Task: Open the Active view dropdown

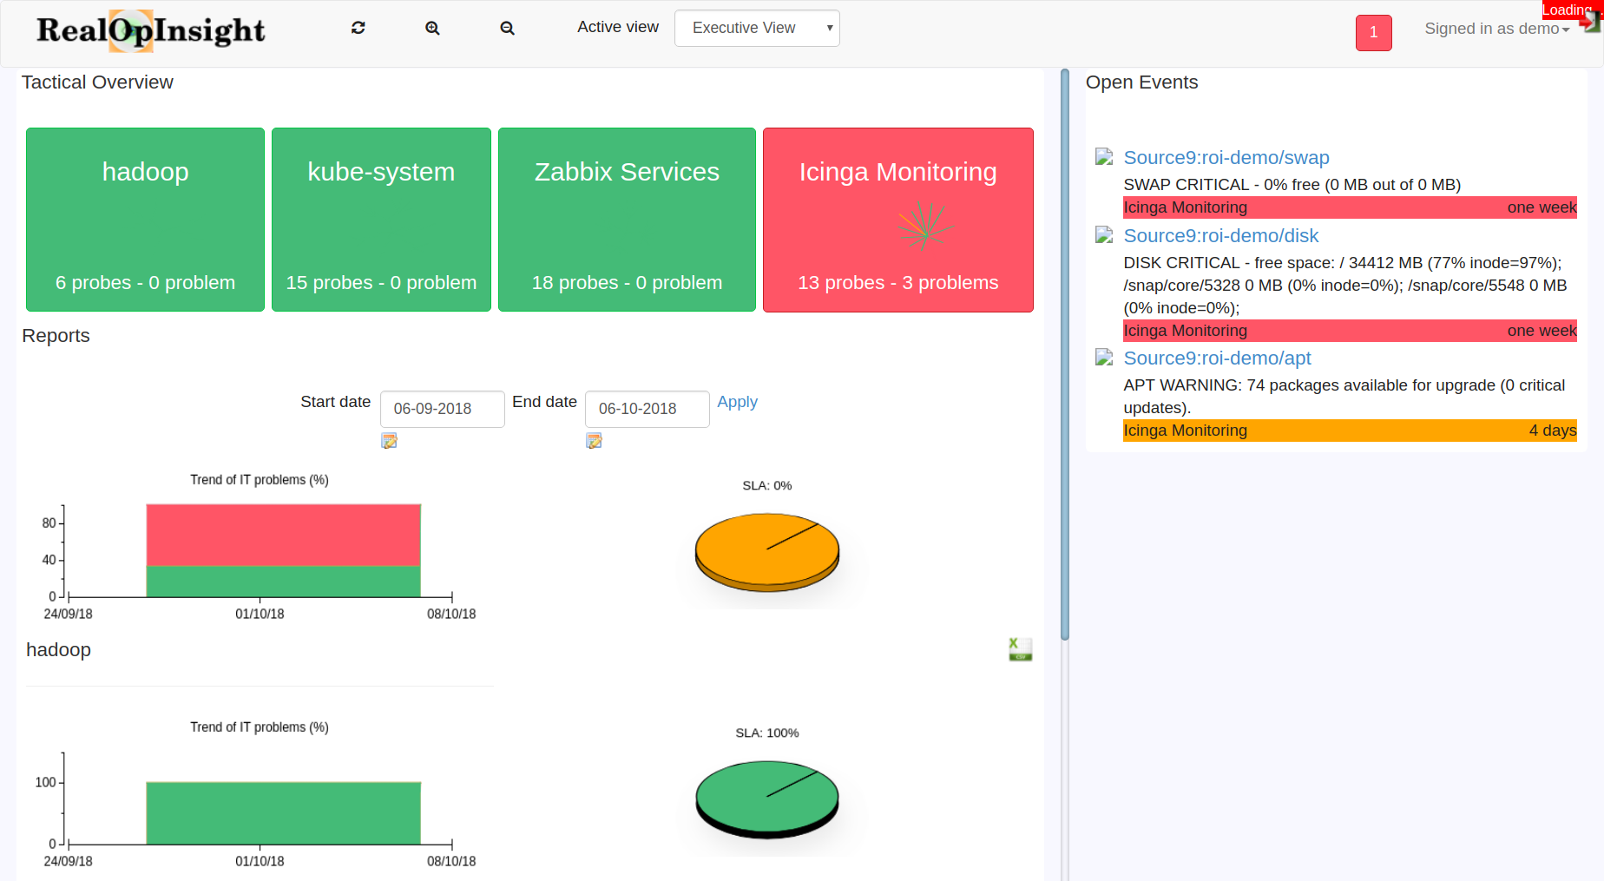Action: pyautogui.click(x=756, y=28)
